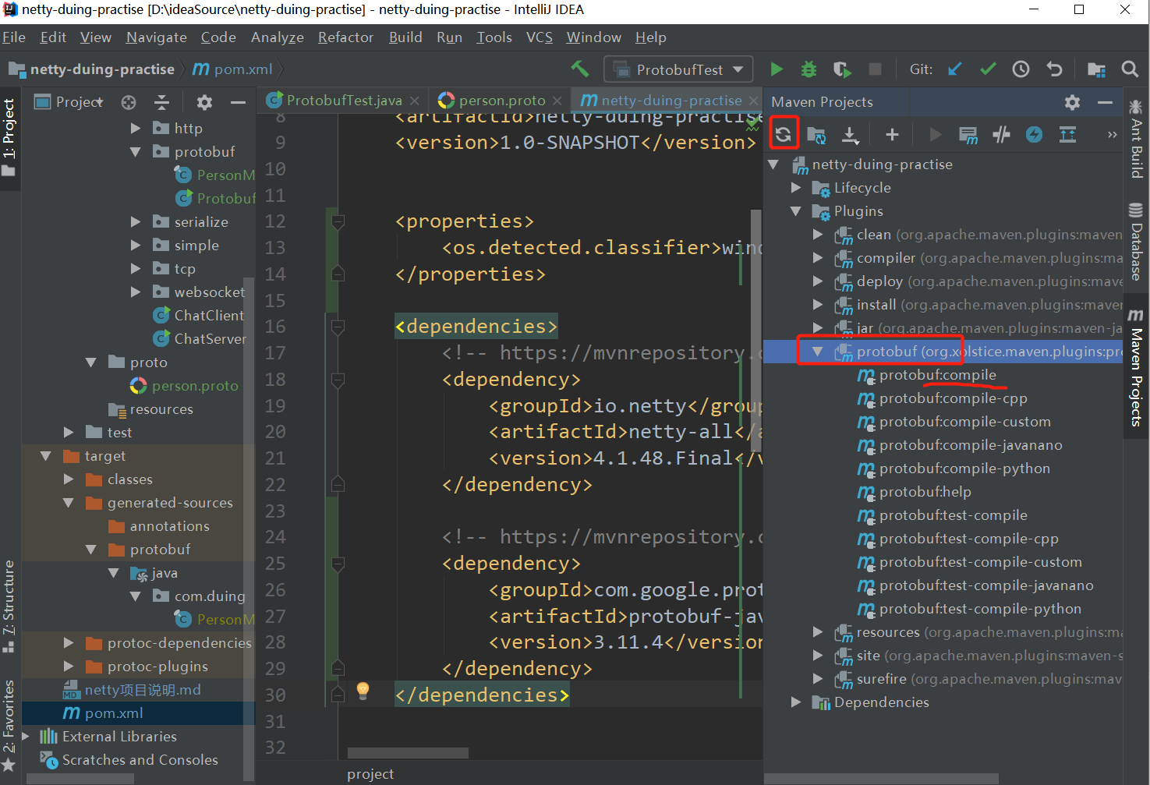Commit changes with the Git checkmark icon
This screenshot has width=1150, height=785.
click(988, 69)
